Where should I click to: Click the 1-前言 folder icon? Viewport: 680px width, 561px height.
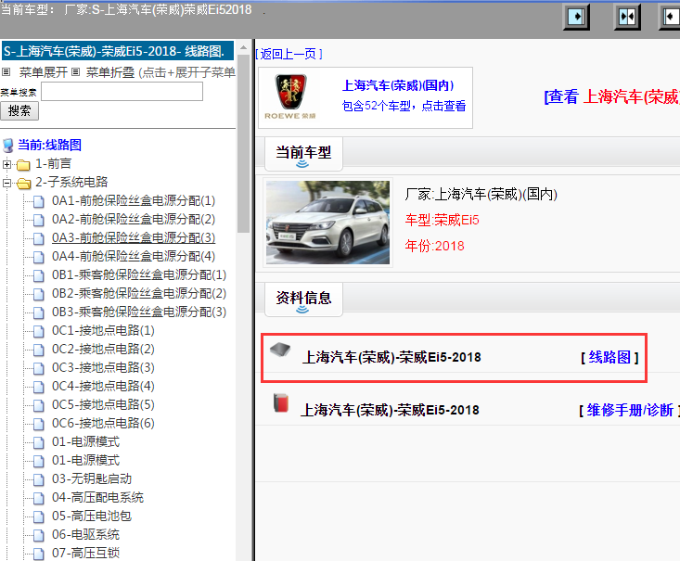pyautogui.click(x=23, y=165)
